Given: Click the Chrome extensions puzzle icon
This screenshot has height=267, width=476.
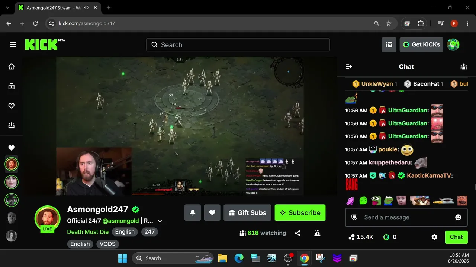Looking at the screenshot, I should pos(421,23).
